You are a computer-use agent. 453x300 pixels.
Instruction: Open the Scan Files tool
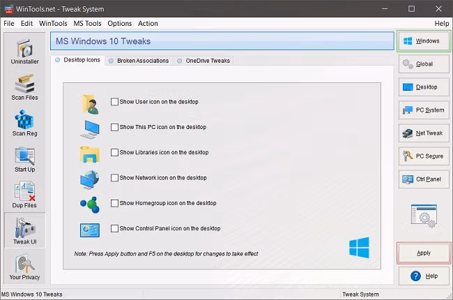pyautogui.click(x=24, y=87)
